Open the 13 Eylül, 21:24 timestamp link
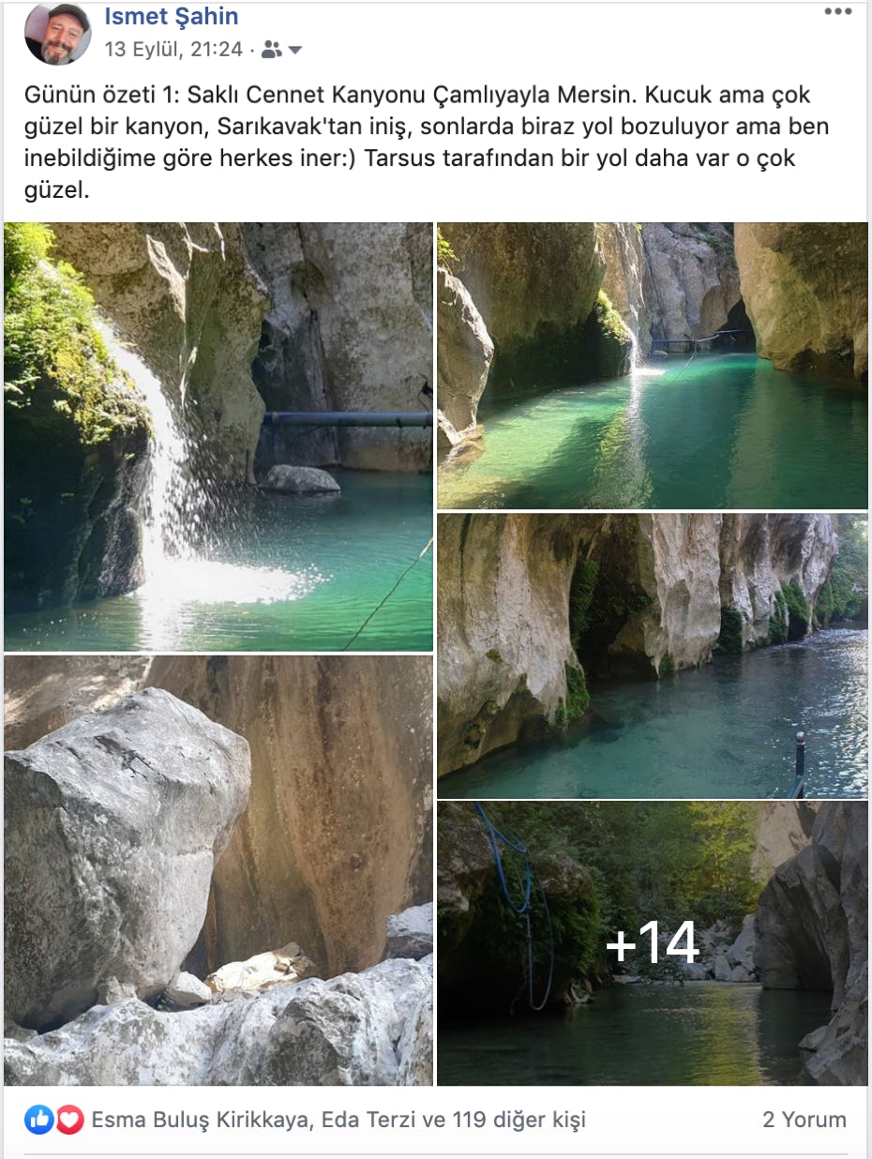This screenshot has height=1159, width=872. click(x=173, y=50)
